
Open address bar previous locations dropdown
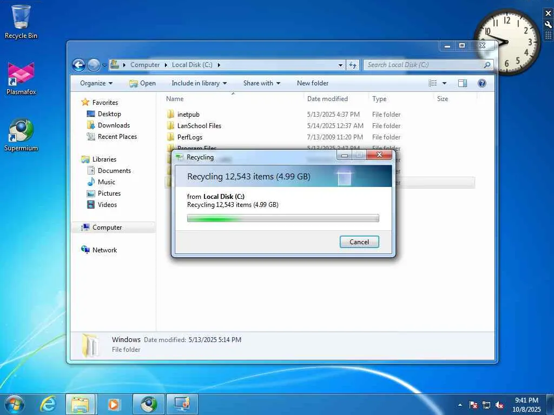point(340,65)
